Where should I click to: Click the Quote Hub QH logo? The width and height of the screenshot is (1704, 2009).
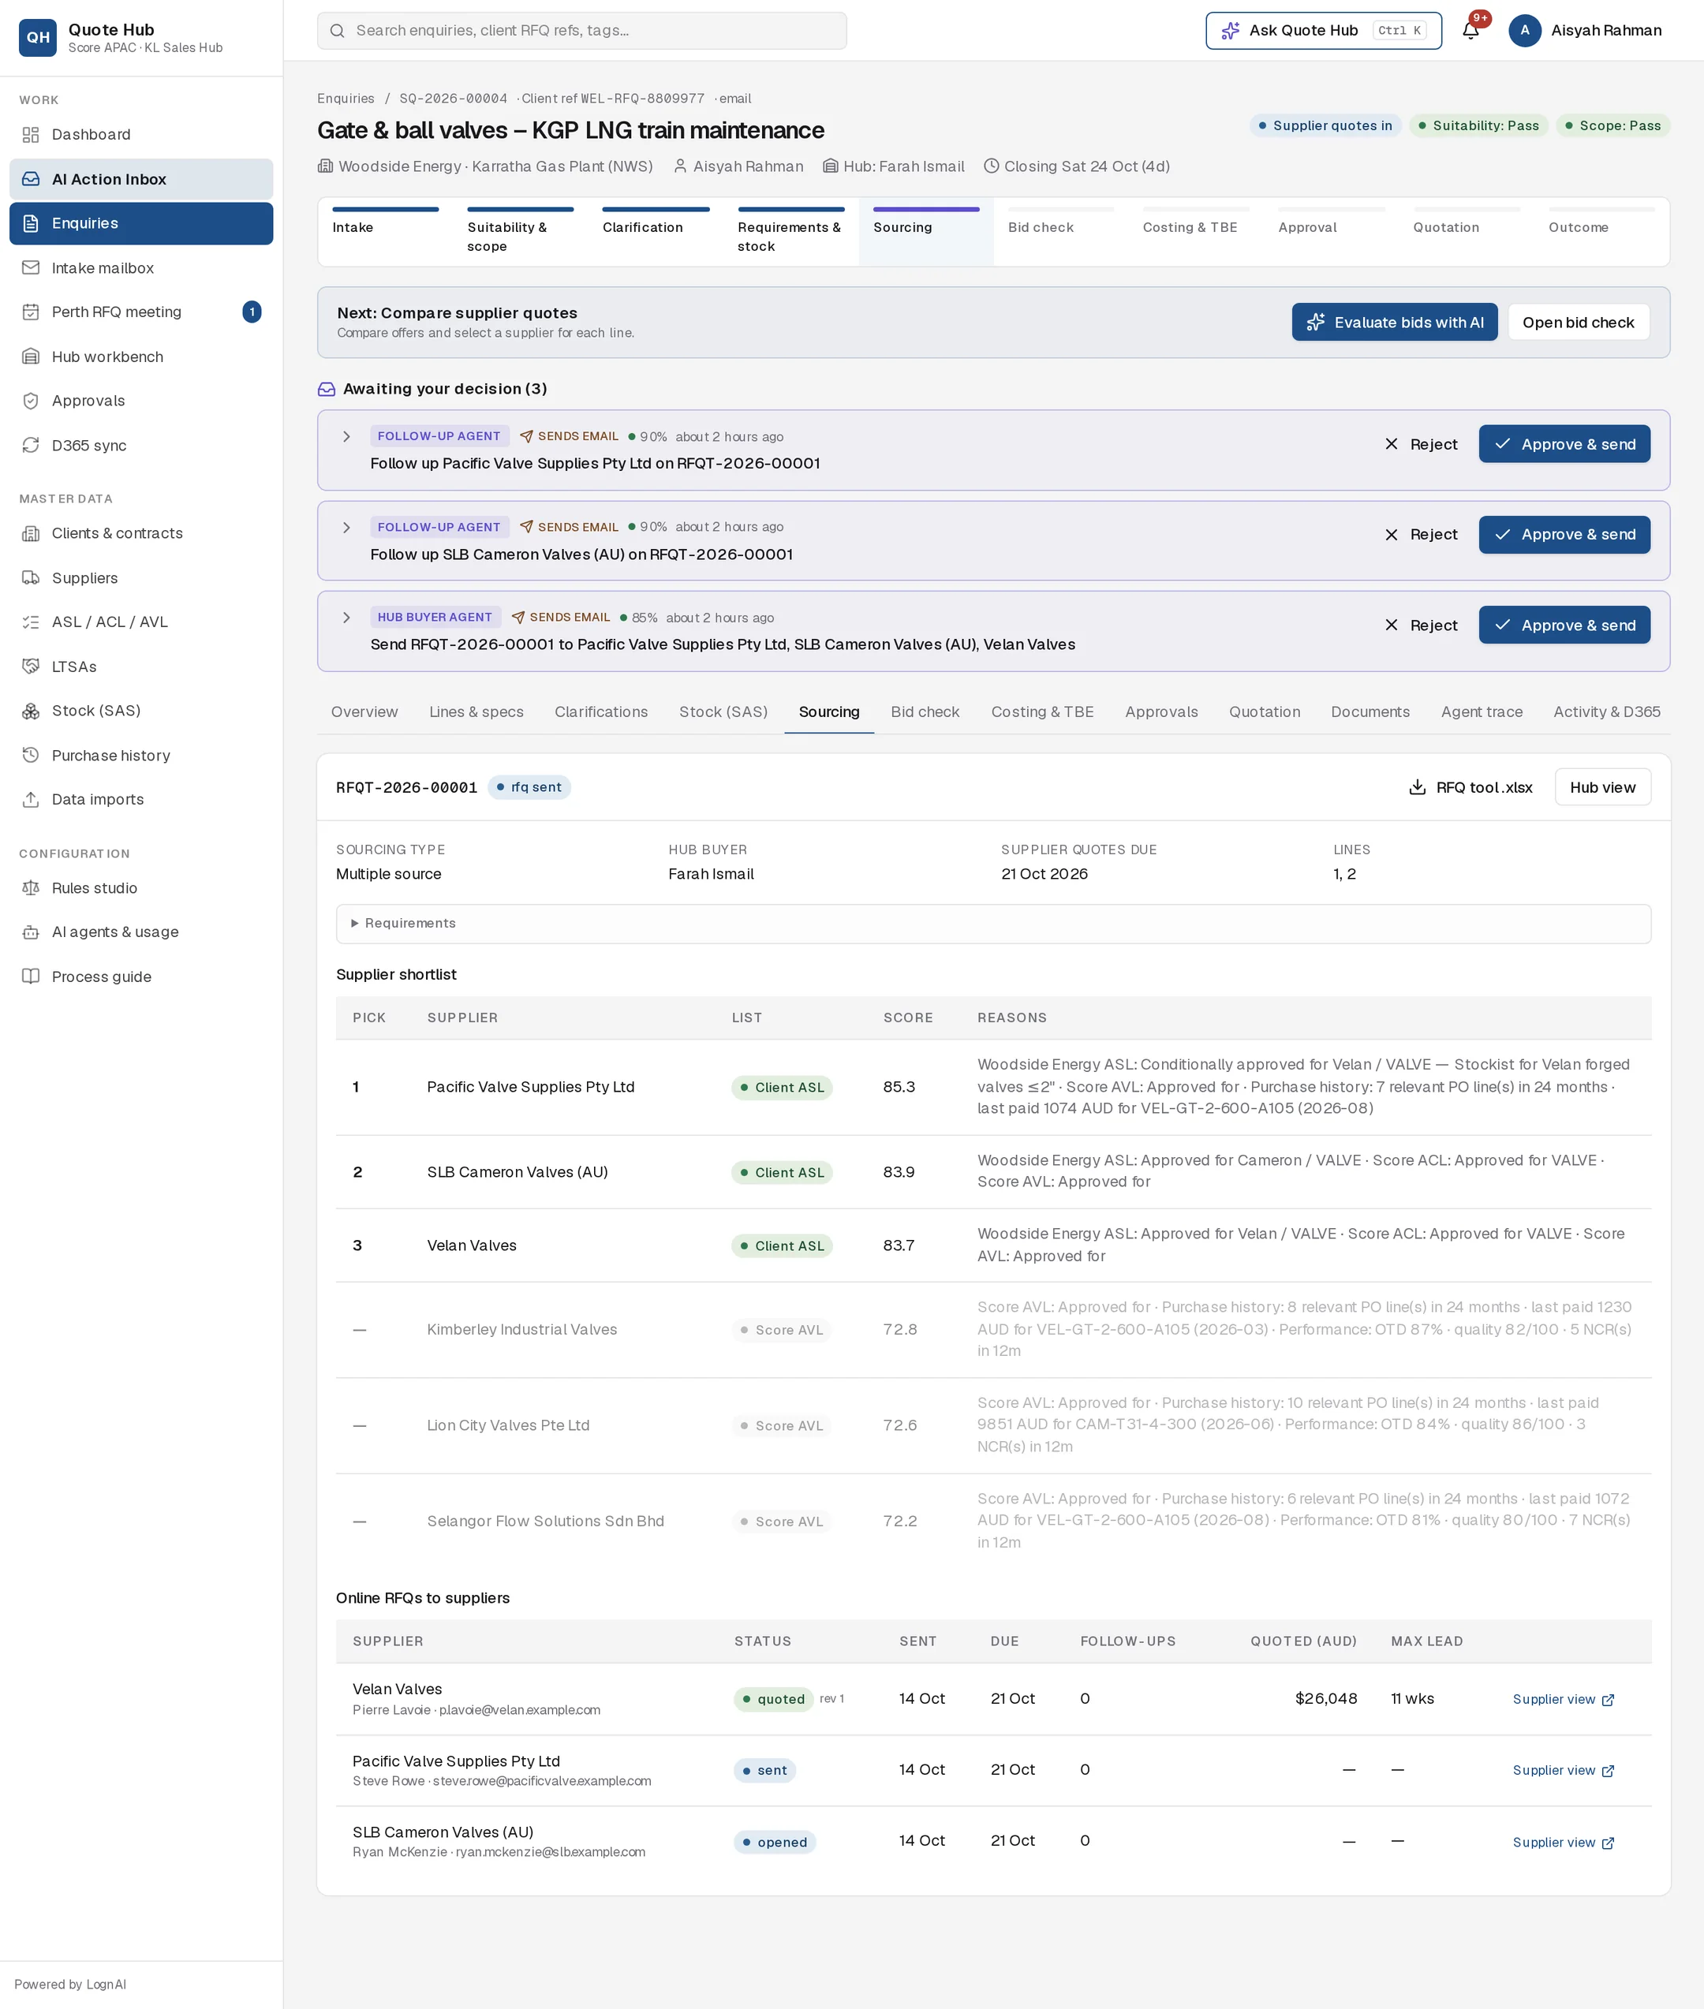tap(38, 38)
